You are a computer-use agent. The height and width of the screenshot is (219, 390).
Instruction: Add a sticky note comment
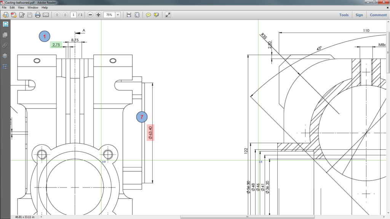point(149,15)
